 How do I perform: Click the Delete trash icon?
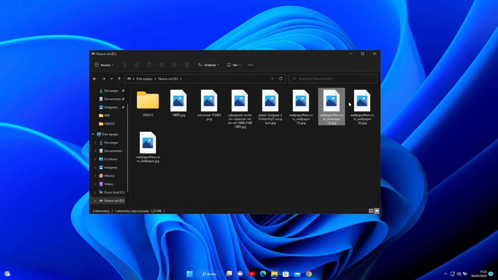[187, 65]
